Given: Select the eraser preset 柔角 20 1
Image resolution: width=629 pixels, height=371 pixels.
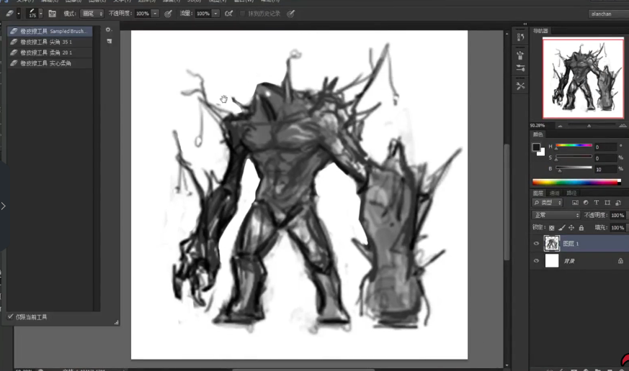Looking at the screenshot, I should (50, 52).
